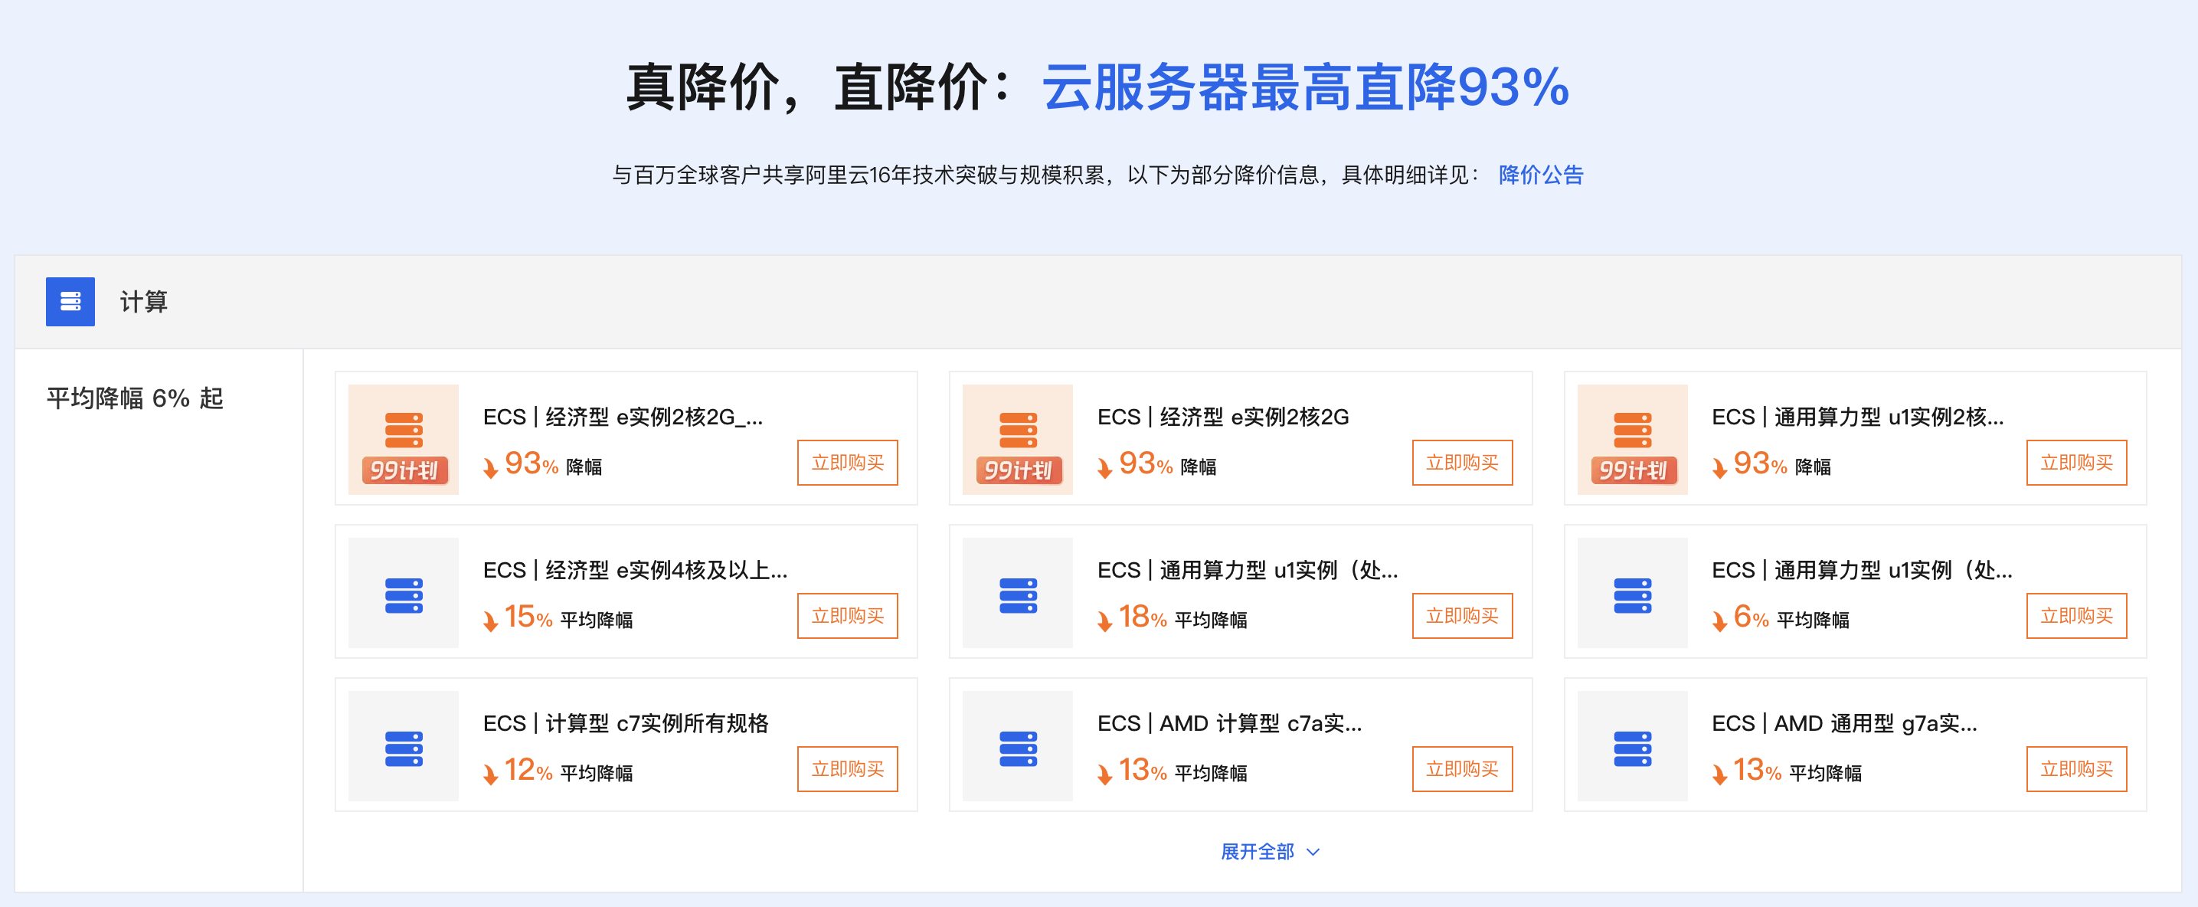Click 立即购买 for u1实例 18% 平均降幅
This screenshot has height=907, width=2198.
tap(1462, 615)
